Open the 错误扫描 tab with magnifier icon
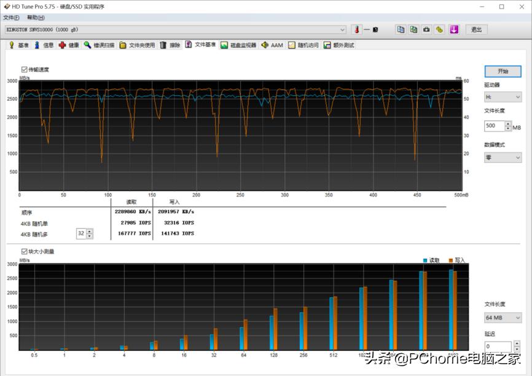 [x=100, y=45]
